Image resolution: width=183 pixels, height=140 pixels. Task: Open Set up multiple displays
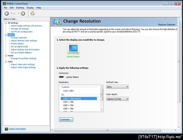pyautogui.click(x=21, y=52)
